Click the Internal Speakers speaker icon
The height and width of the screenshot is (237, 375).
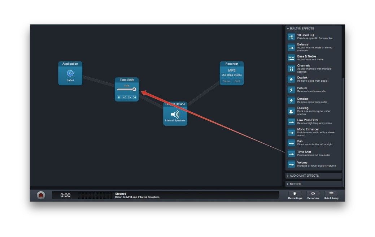175,114
